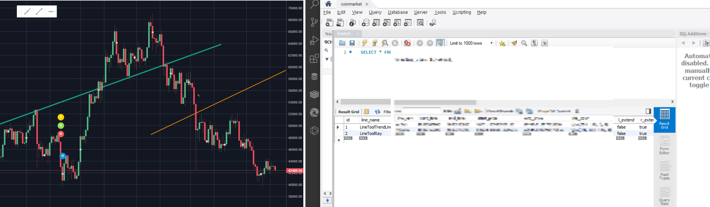Viewport: 710px width, 207px height.
Task: Open find panel in query editor
Action: [x=524, y=43]
